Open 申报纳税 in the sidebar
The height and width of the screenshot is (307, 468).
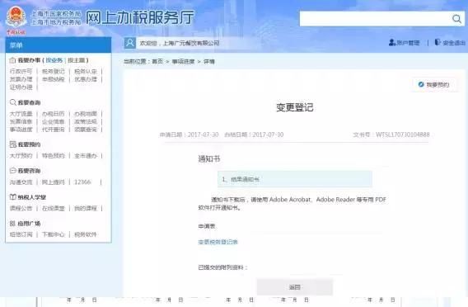[x=53, y=79]
